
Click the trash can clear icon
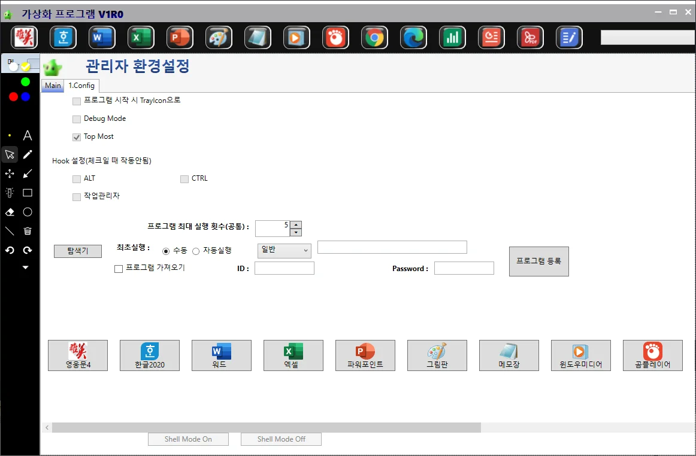tap(28, 231)
